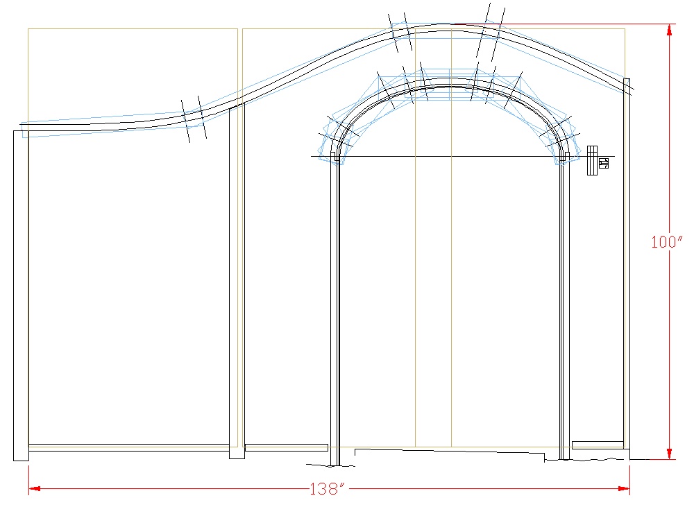Click the 138" horizontal dimension text

(327, 489)
